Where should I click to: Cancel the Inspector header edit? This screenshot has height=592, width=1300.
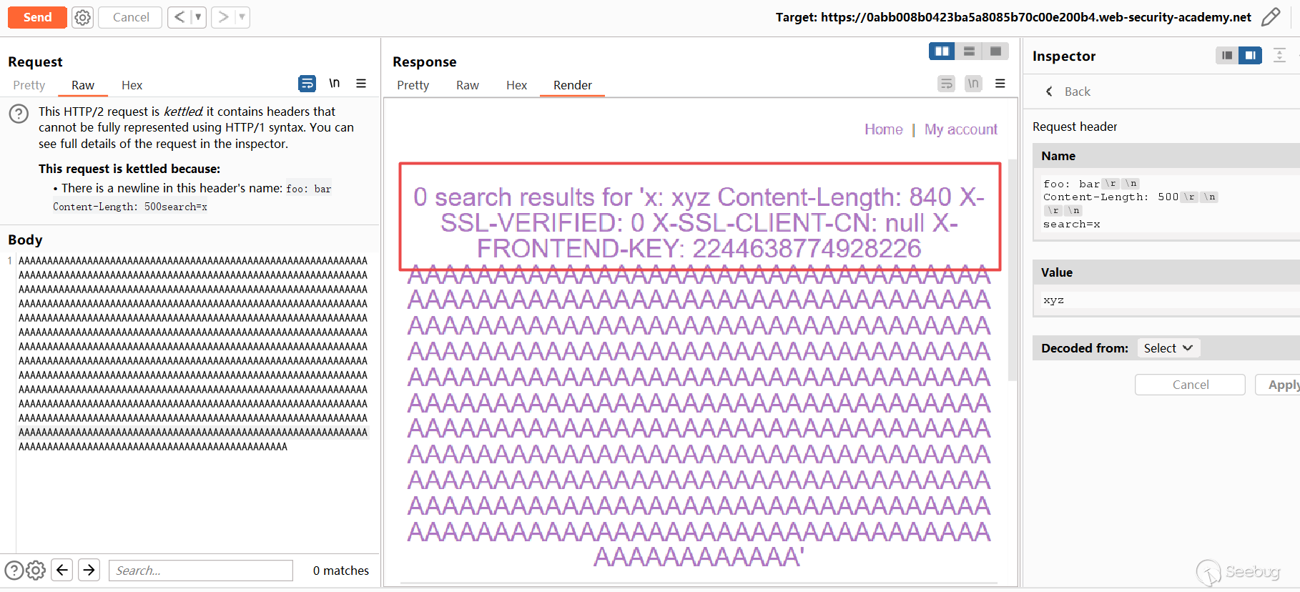(x=1191, y=385)
